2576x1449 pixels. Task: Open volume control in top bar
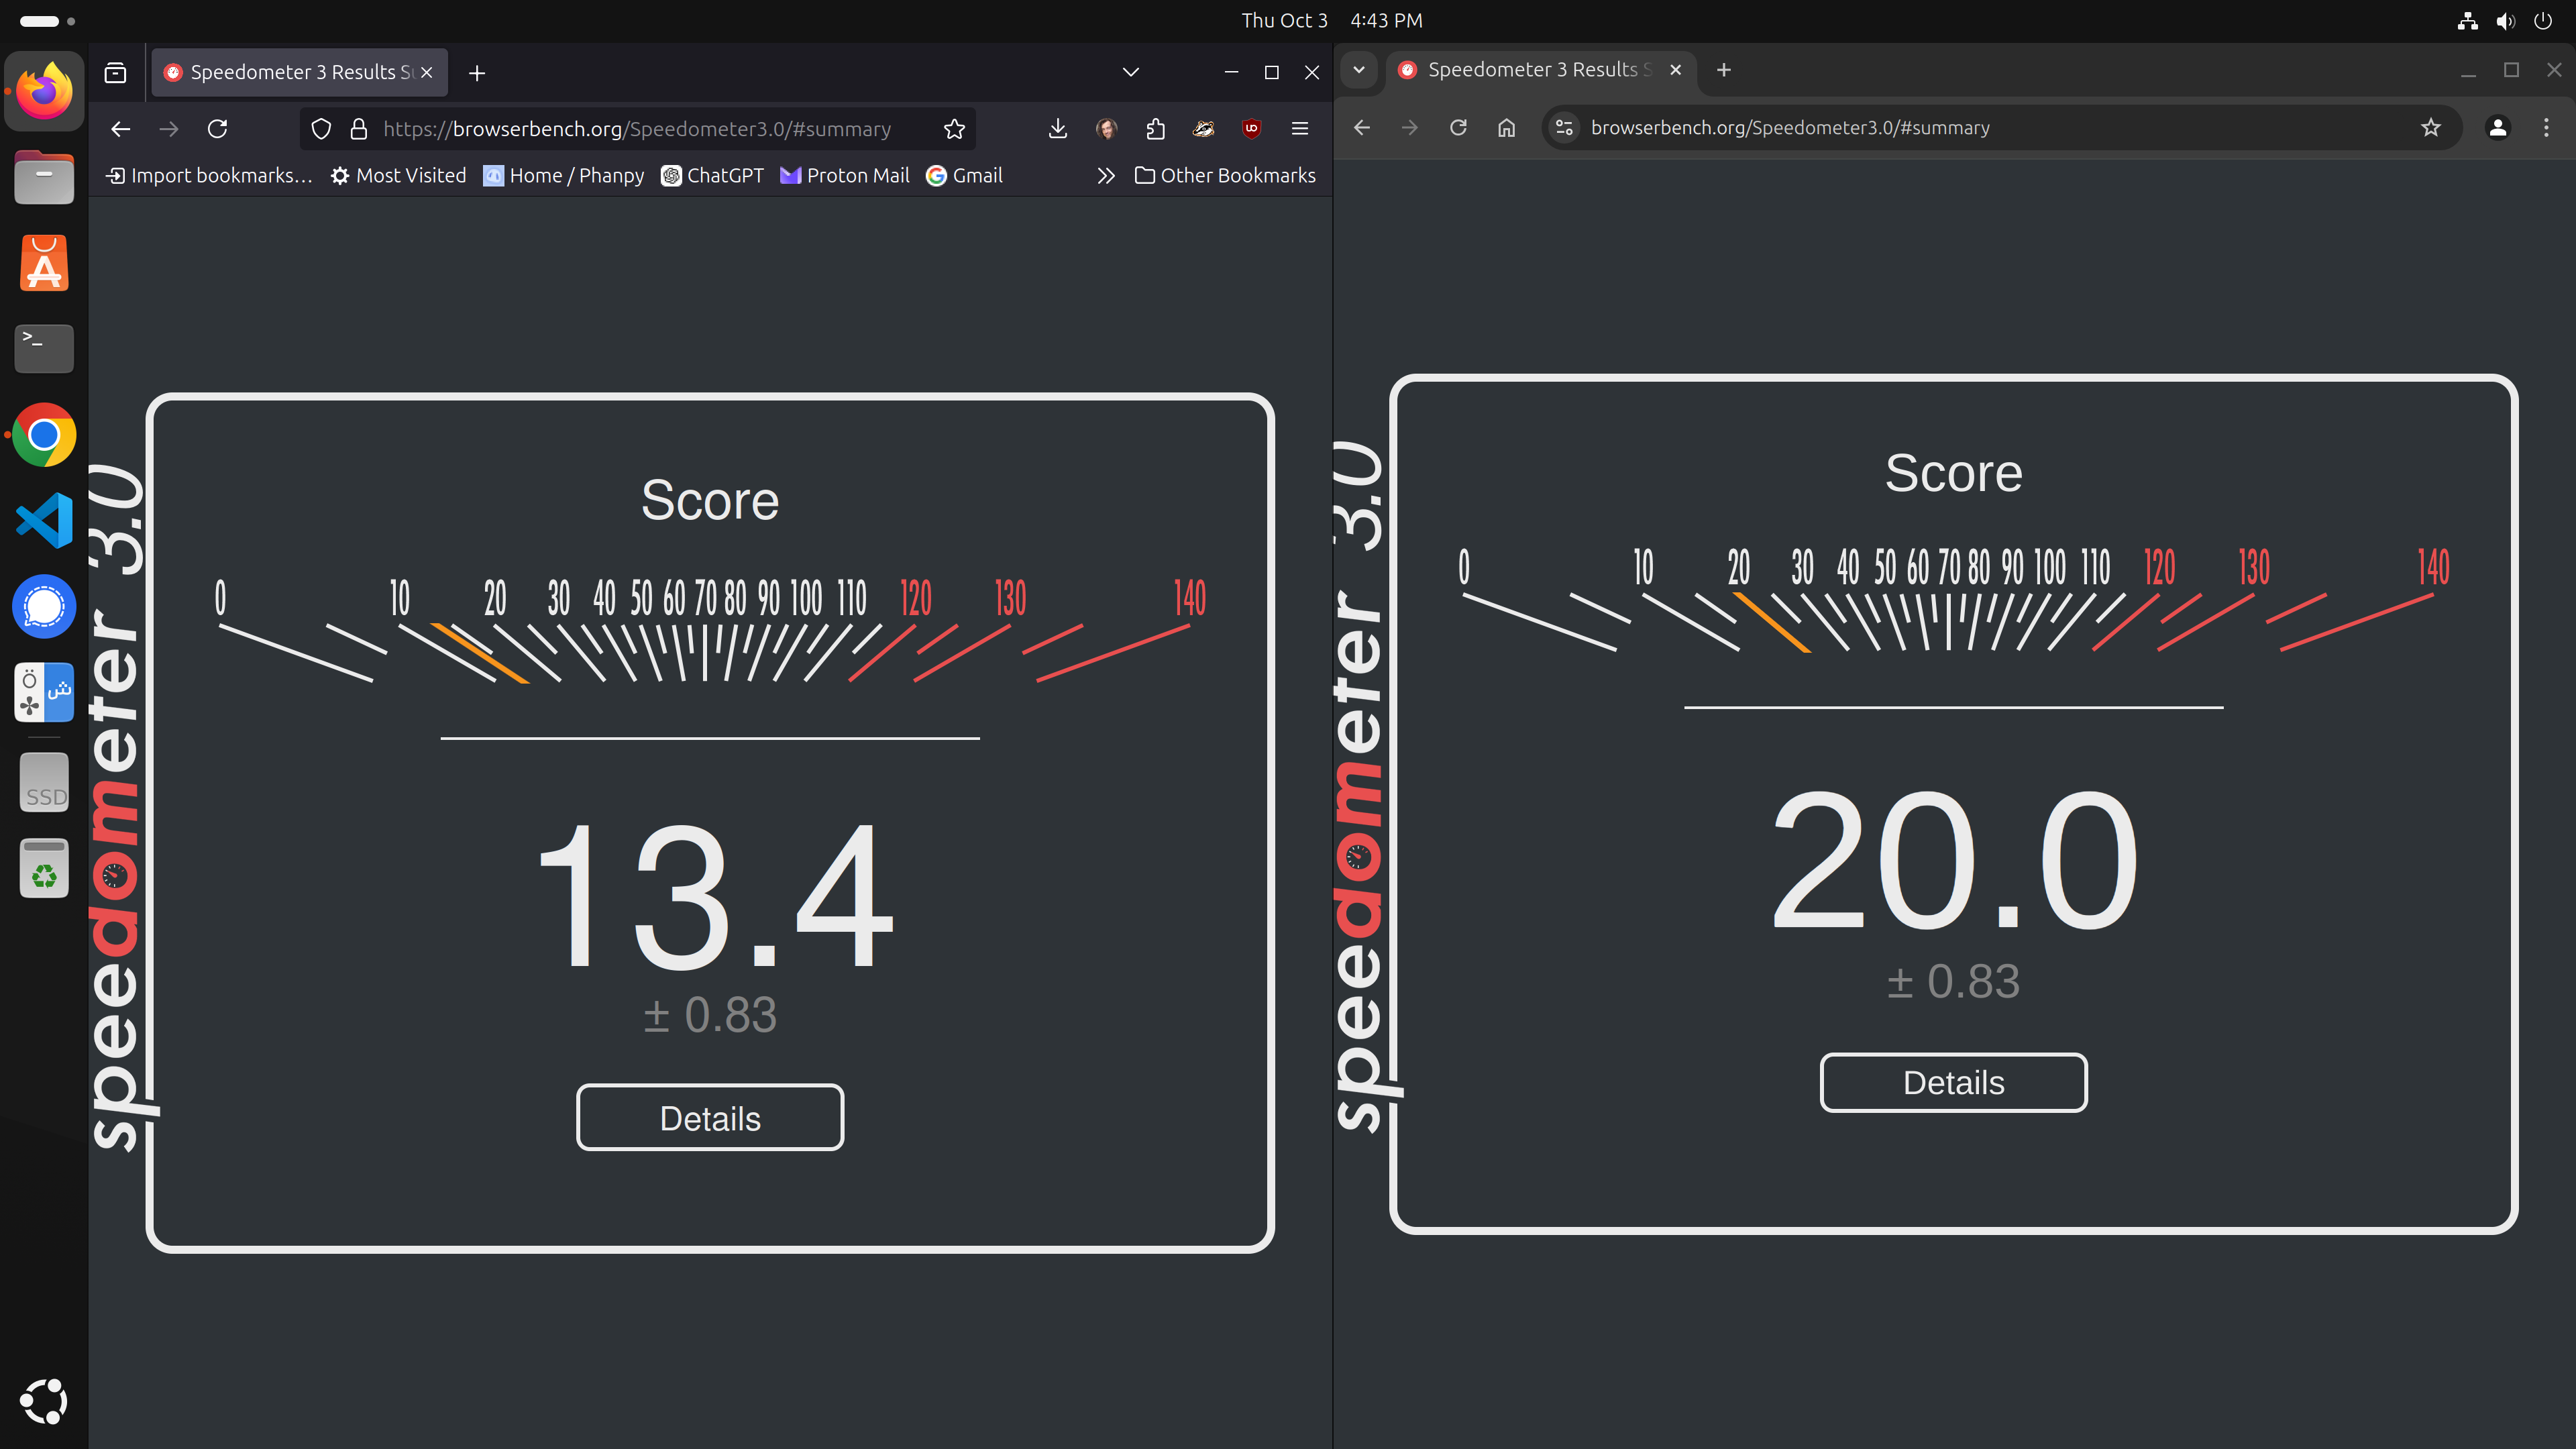[2505, 20]
